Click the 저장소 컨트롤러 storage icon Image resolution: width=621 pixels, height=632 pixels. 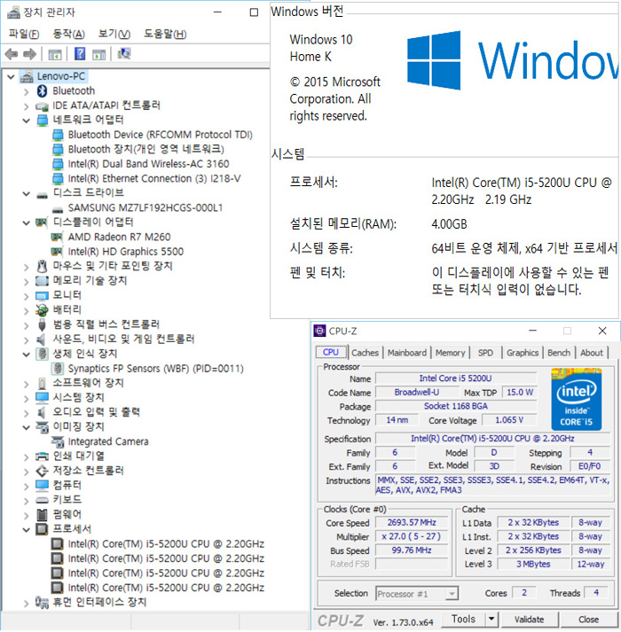point(42,471)
